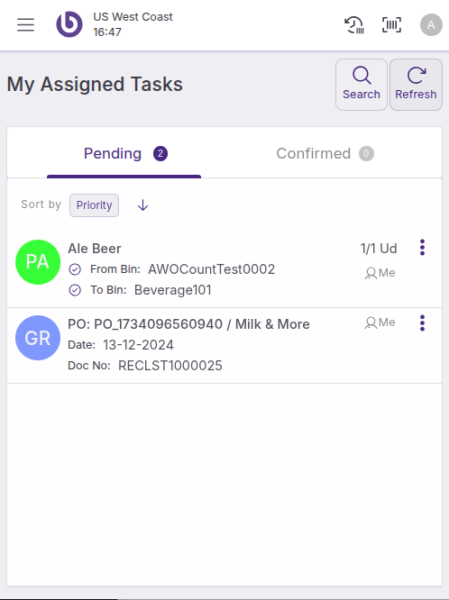
Task: Click the blue GR task avatar
Action: [x=38, y=338]
